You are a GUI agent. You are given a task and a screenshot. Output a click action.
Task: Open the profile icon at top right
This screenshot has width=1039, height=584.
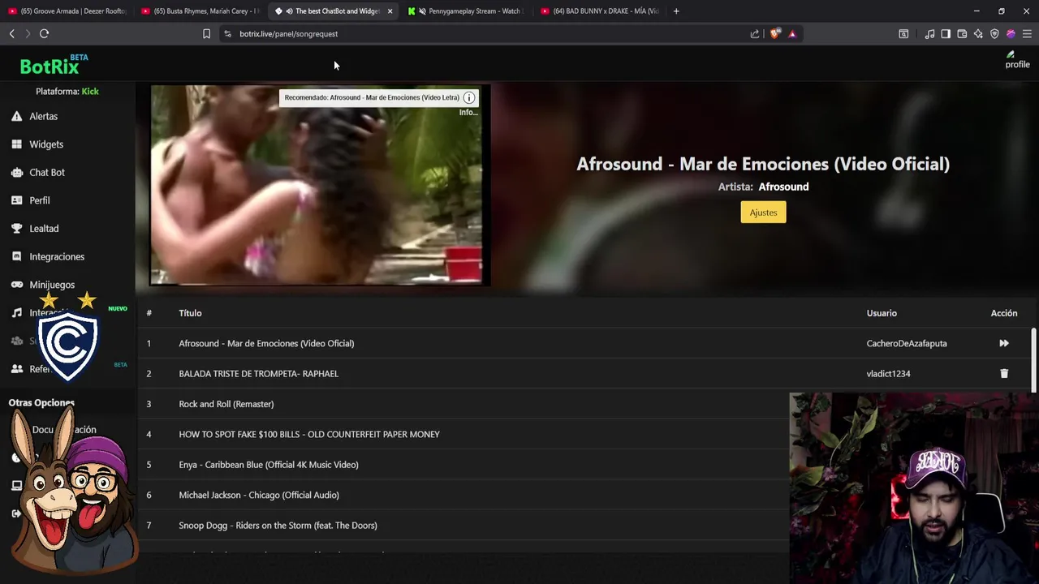pos(1017,59)
